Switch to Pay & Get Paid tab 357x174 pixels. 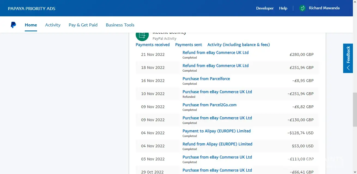(x=83, y=25)
